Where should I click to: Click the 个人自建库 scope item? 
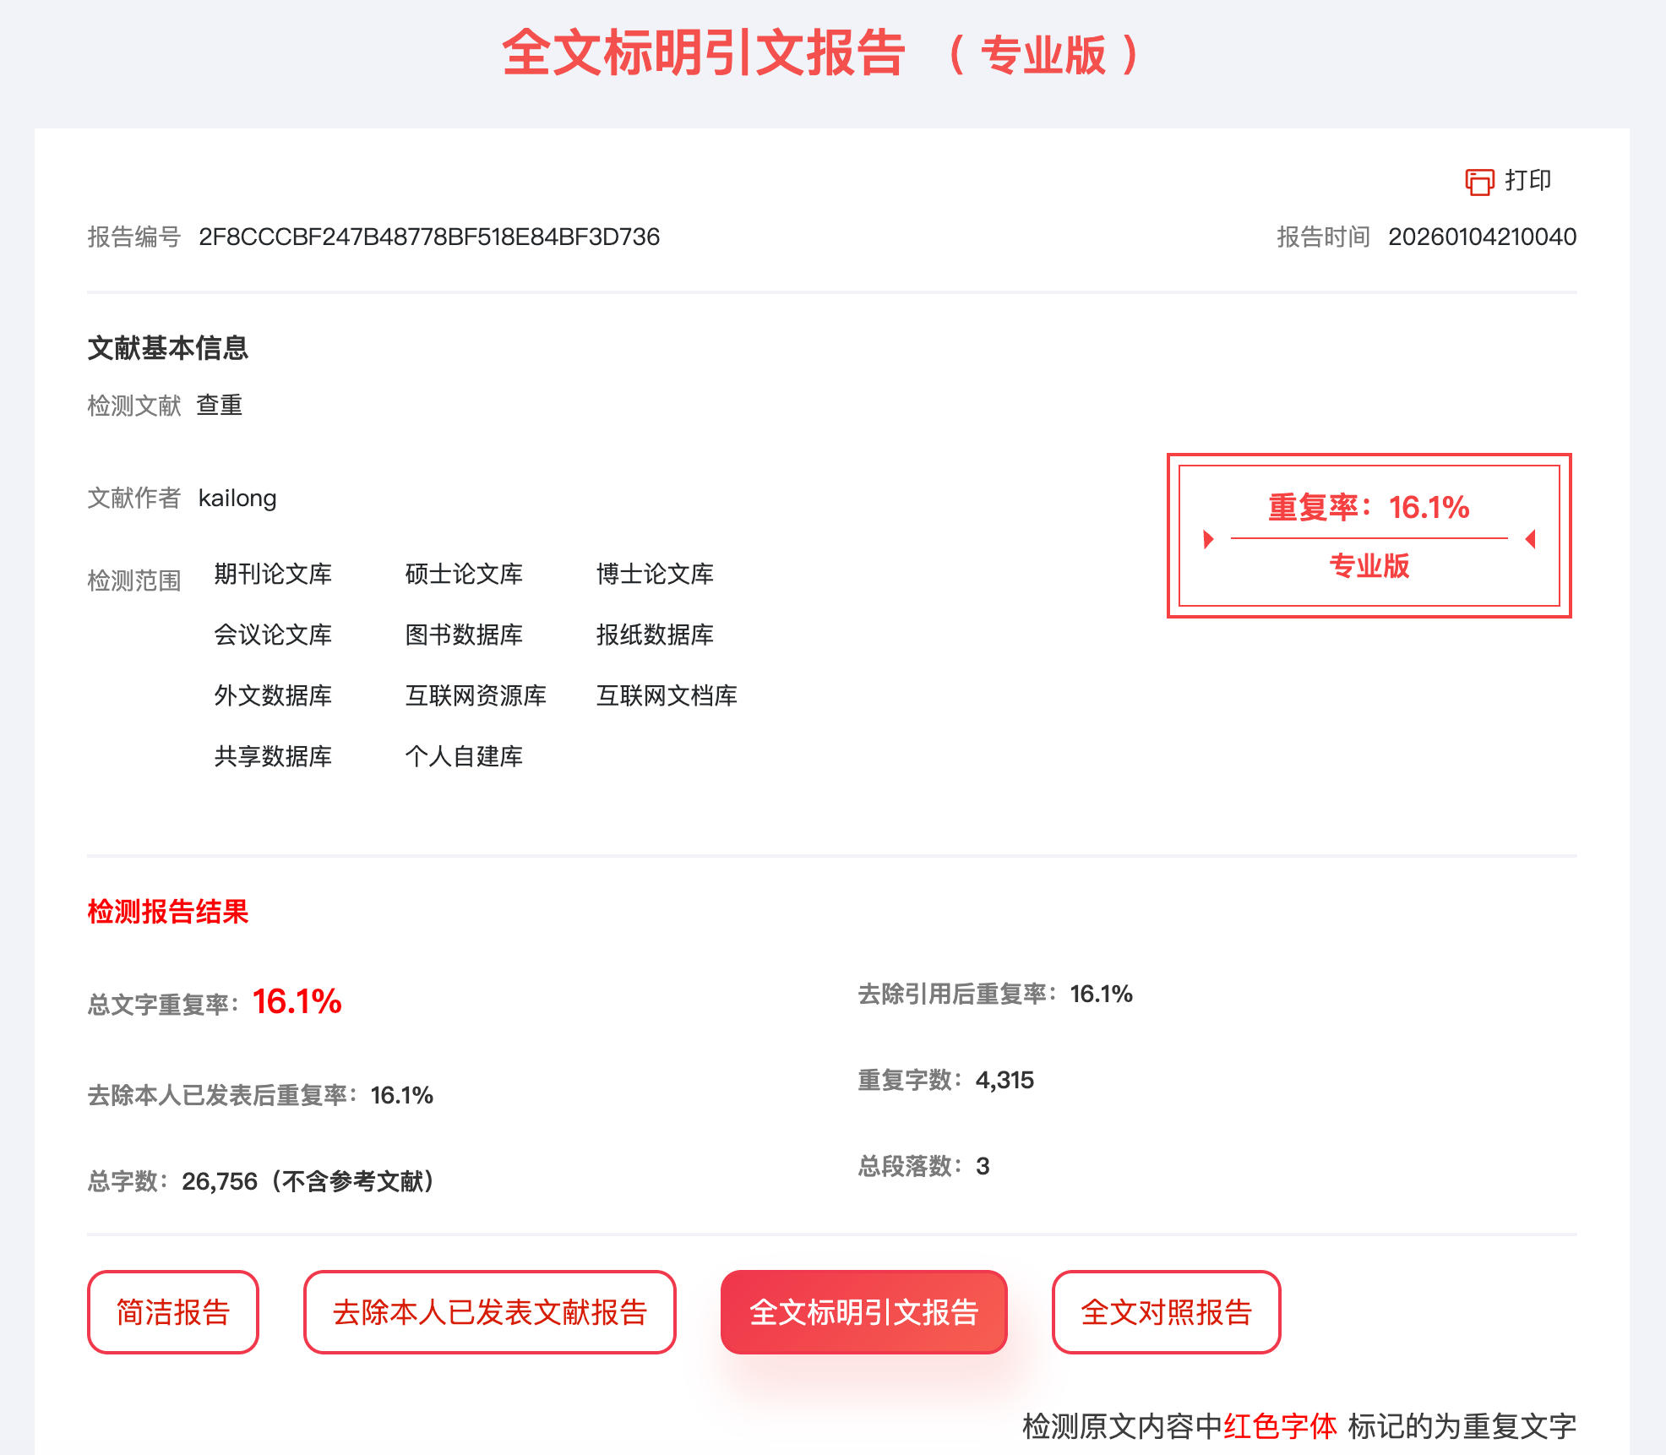pos(464,756)
